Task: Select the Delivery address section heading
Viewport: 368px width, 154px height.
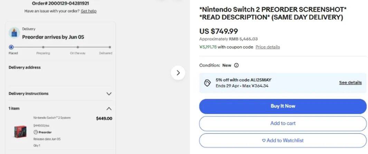Action: coord(25,67)
